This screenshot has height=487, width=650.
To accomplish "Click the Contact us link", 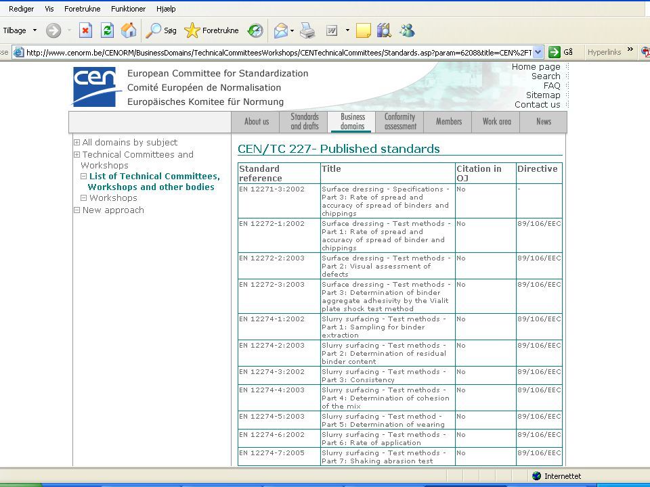I will [537, 105].
